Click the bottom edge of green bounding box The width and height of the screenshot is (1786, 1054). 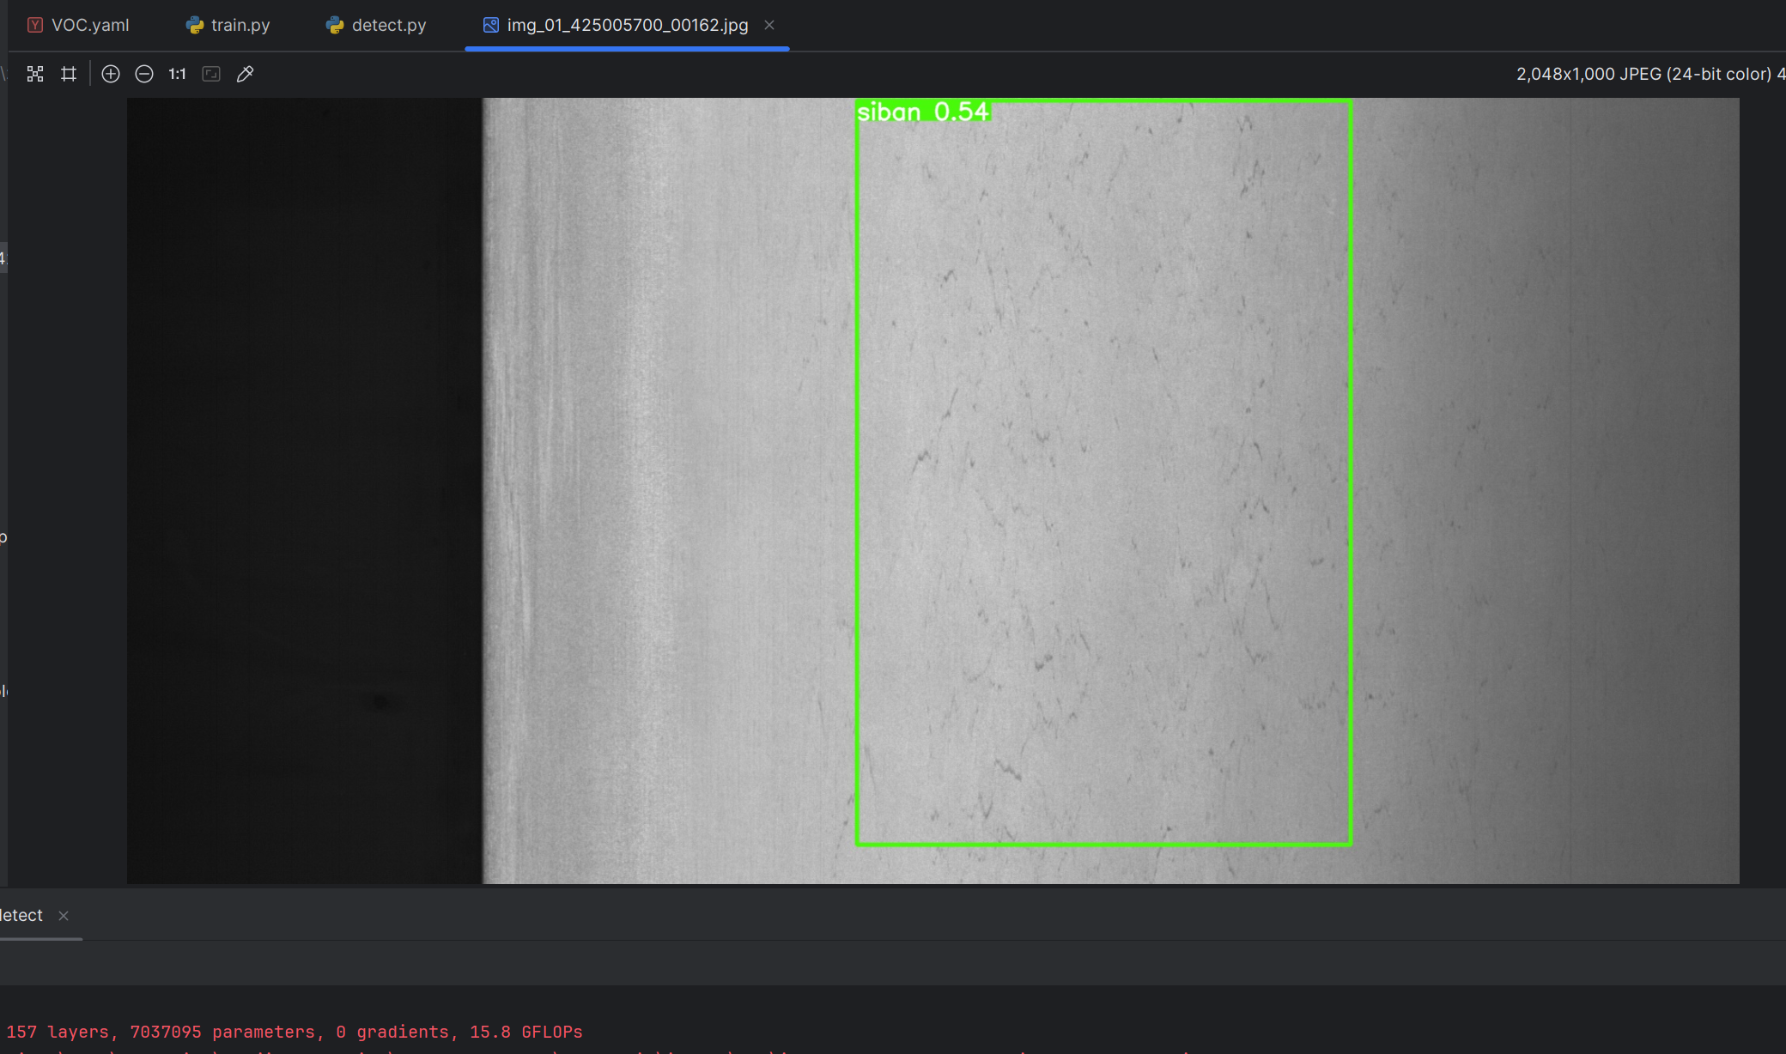(x=1103, y=845)
